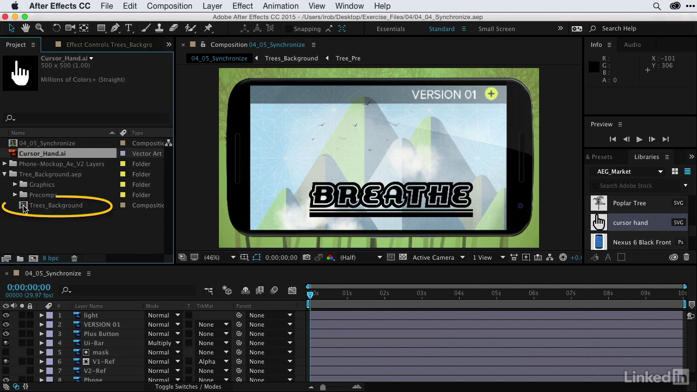Switch the Libraries panel to grid view
Screen dimensions: 697x392
675,171
